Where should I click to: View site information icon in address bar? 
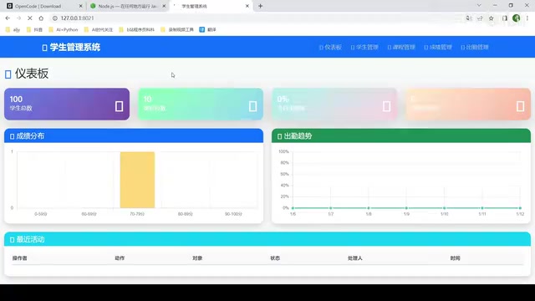tap(55, 18)
